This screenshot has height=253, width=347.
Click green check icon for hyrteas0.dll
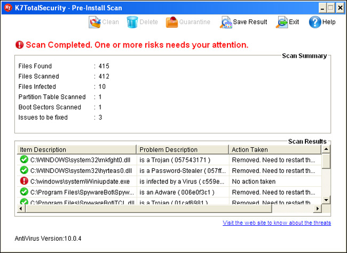(x=23, y=170)
